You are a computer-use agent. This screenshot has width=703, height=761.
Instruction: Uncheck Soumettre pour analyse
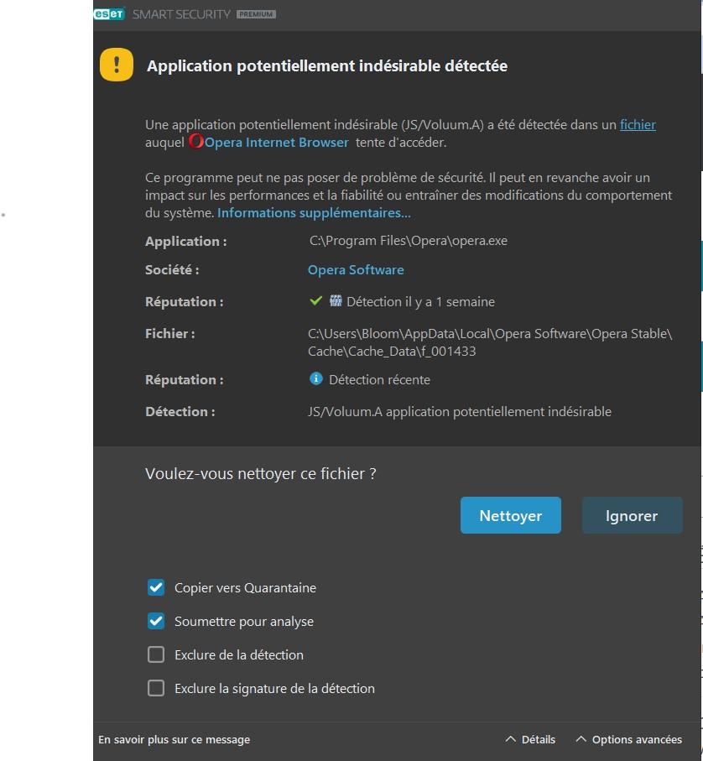(156, 621)
